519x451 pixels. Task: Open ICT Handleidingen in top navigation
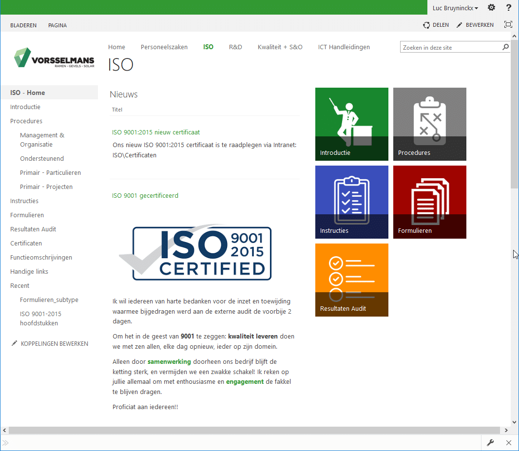[x=344, y=47]
